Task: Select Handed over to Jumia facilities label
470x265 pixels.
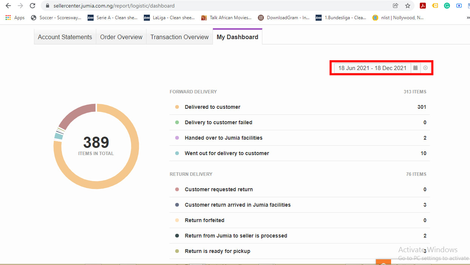Action: [223, 138]
